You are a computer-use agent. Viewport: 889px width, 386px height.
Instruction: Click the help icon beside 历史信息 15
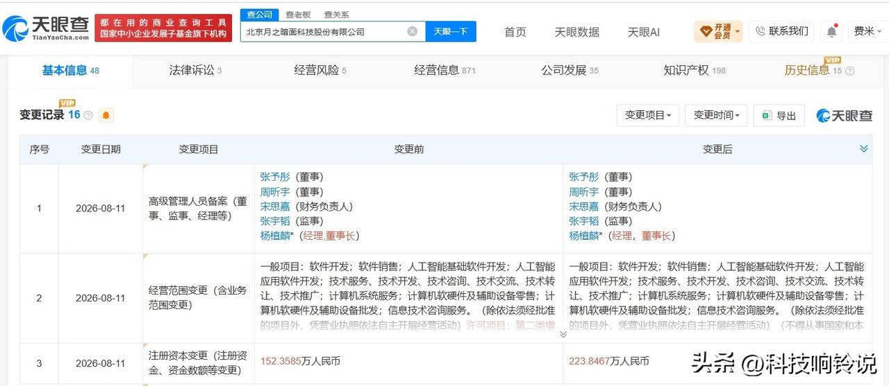(x=849, y=71)
